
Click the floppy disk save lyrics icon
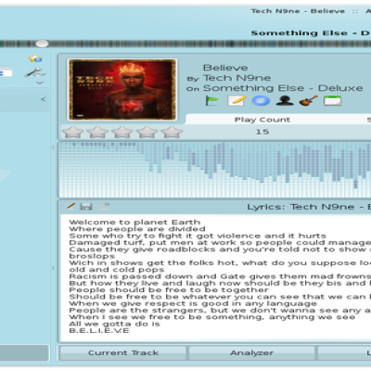point(86,206)
